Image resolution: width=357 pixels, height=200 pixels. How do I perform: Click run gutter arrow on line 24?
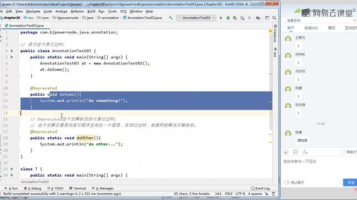(x=12, y=175)
